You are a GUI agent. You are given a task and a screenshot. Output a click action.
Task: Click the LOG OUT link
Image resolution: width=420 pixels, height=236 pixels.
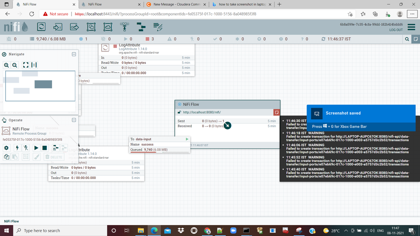396,30
